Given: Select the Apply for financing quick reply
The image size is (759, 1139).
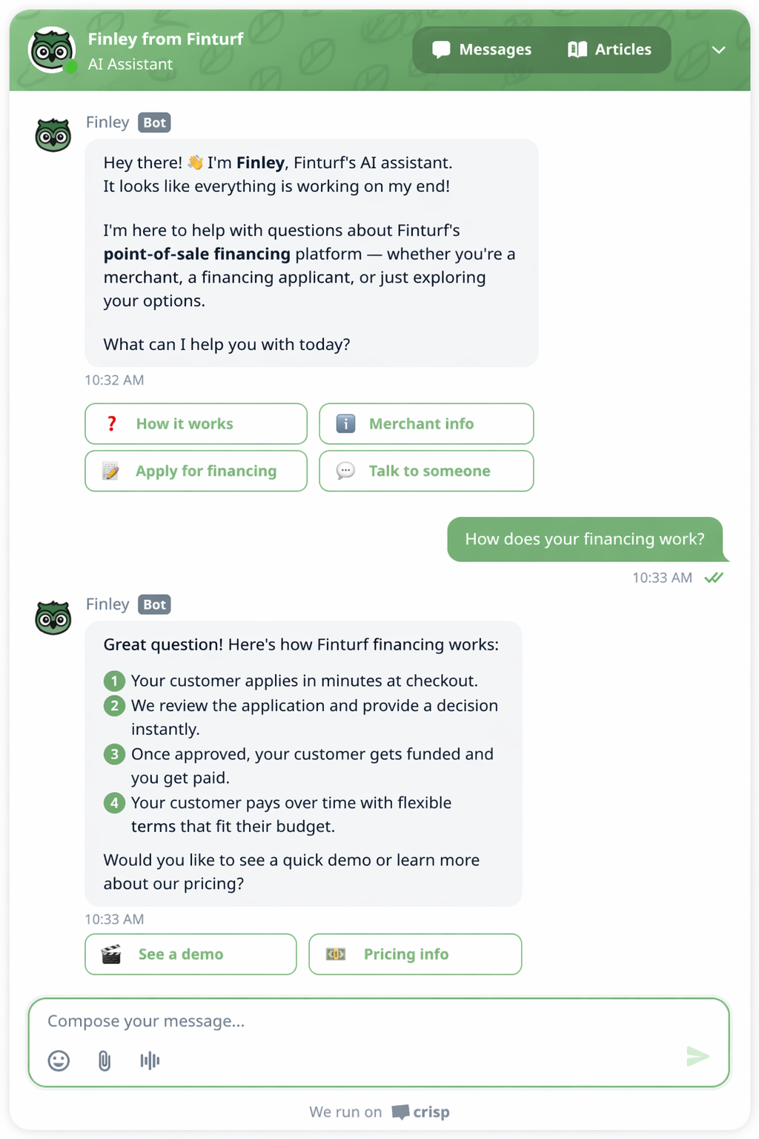Looking at the screenshot, I should 196,470.
